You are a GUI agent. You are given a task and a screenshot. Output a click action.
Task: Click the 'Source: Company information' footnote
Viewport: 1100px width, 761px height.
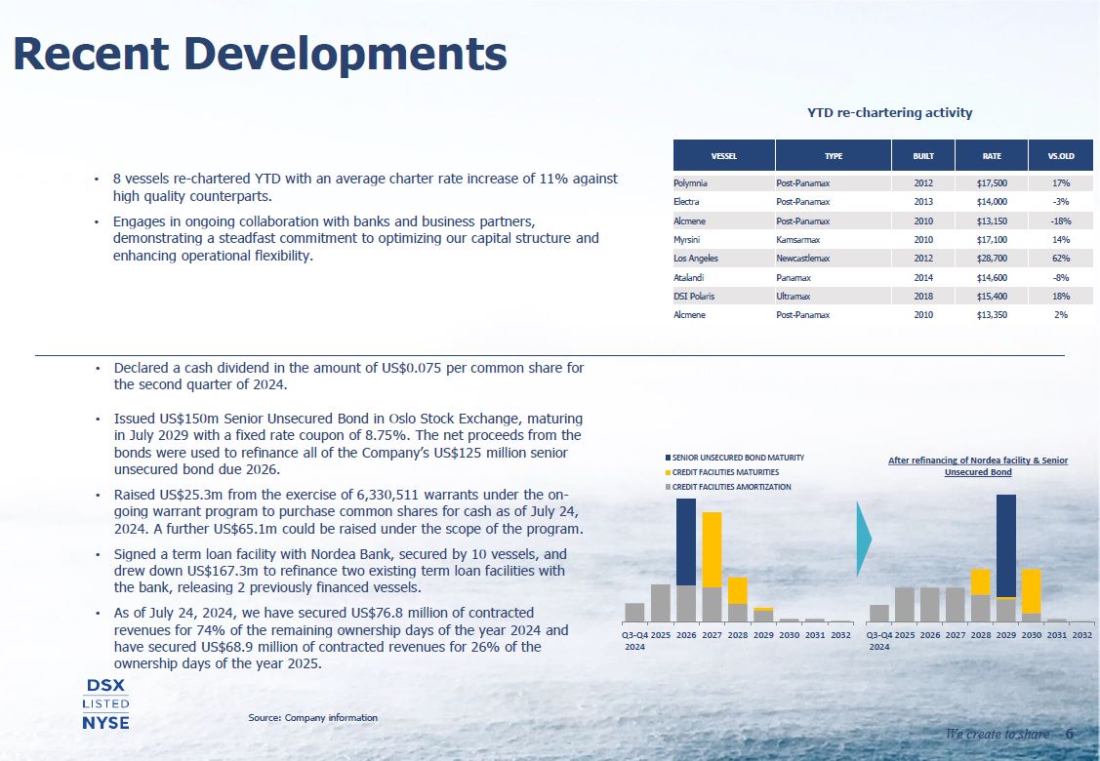[x=312, y=718]
